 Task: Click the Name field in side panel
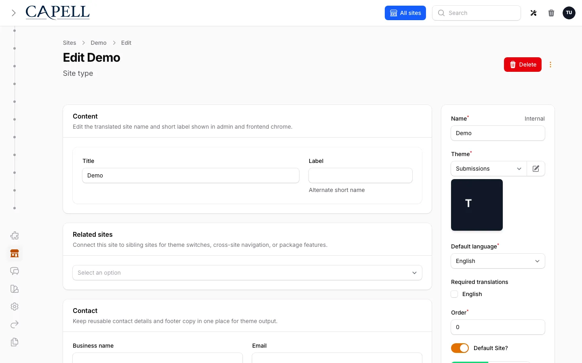pyautogui.click(x=498, y=133)
